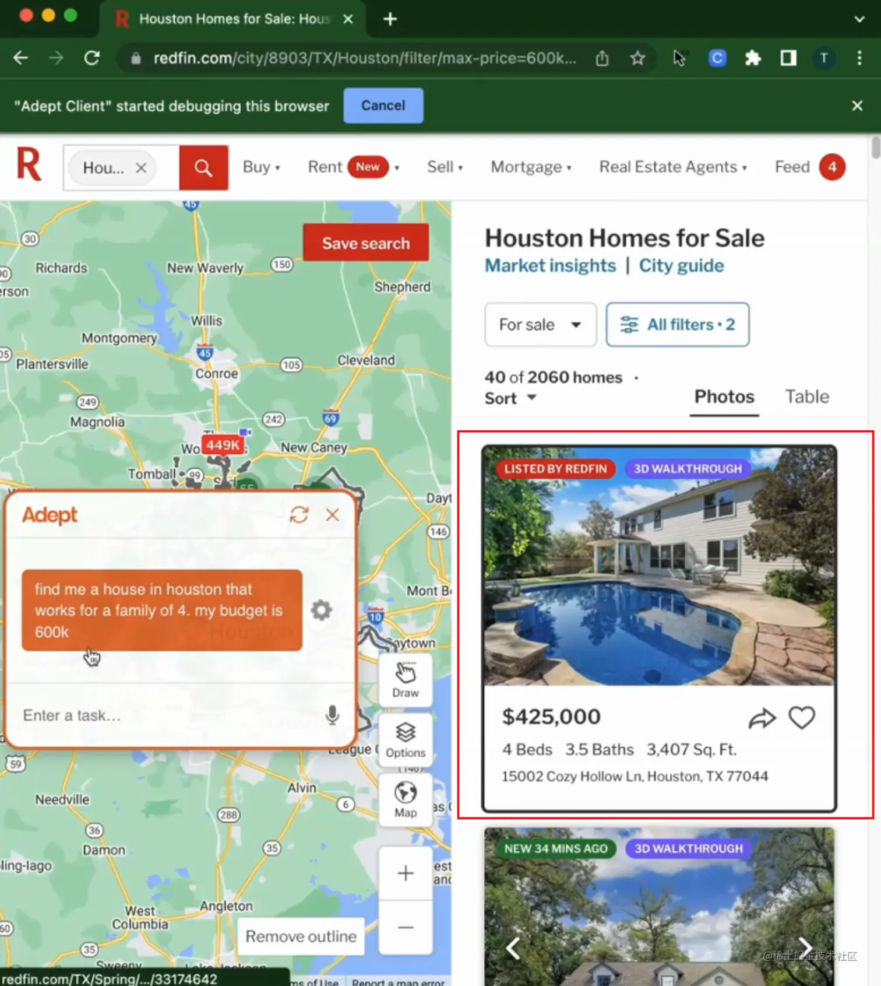Open the Real Estate Agents dropdown
Screen dimensions: 881x986
(673, 167)
